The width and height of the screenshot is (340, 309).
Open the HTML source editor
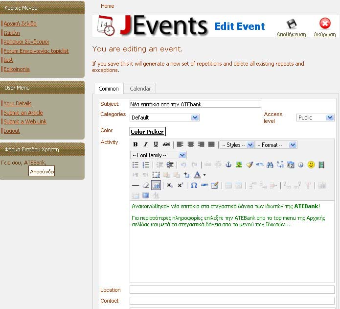[260, 165]
